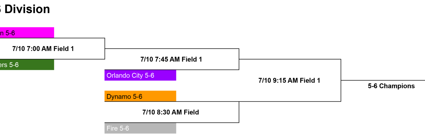Open the 7/10 7:45 AM Field 1 game
The width and height of the screenshot is (425, 134).
pyautogui.click(x=171, y=59)
